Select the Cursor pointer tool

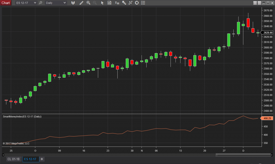[x=102, y=3]
